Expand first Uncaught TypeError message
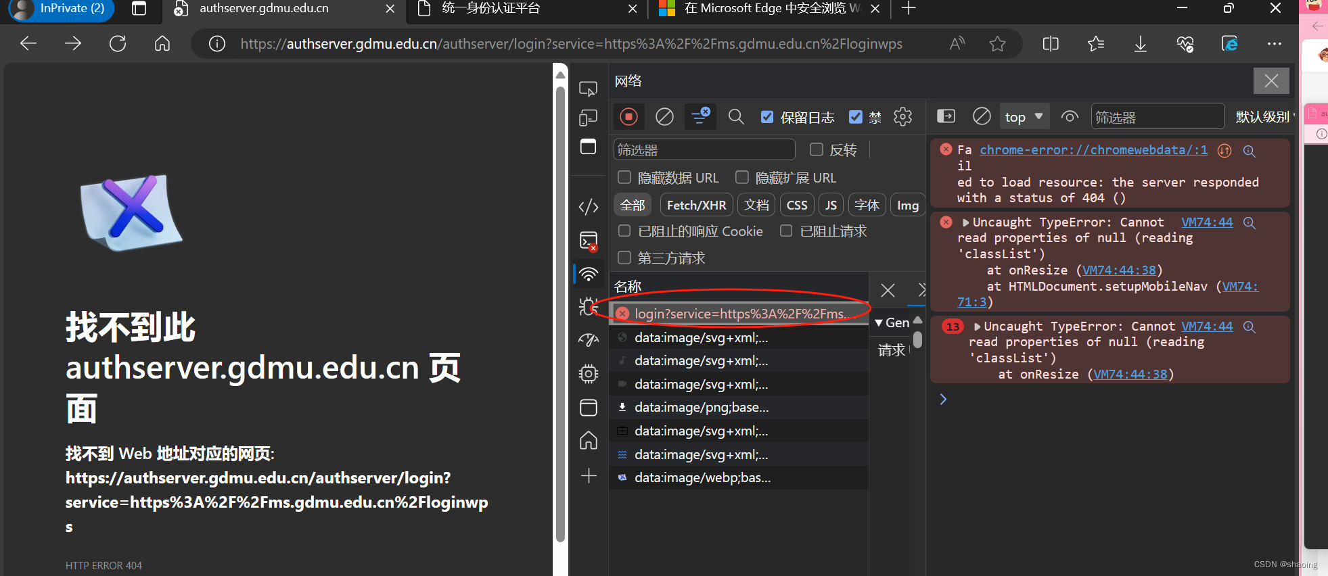The height and width of the screenshot is (576, 1328). click(966, 222)
